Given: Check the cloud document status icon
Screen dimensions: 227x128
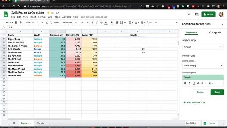Looking at the screenshot, I should pos(57,13).
